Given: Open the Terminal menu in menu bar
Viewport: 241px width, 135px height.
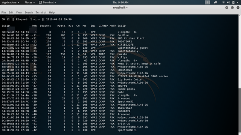Looking at the screenshot, I should click(41, 12).
